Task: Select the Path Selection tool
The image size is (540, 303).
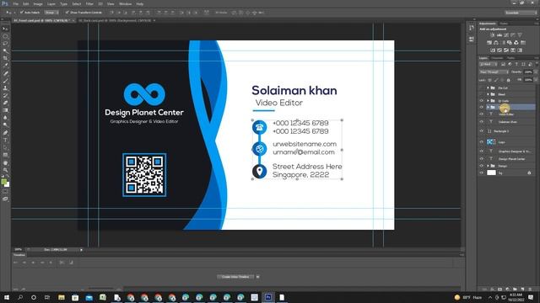Action: point(5,147)
